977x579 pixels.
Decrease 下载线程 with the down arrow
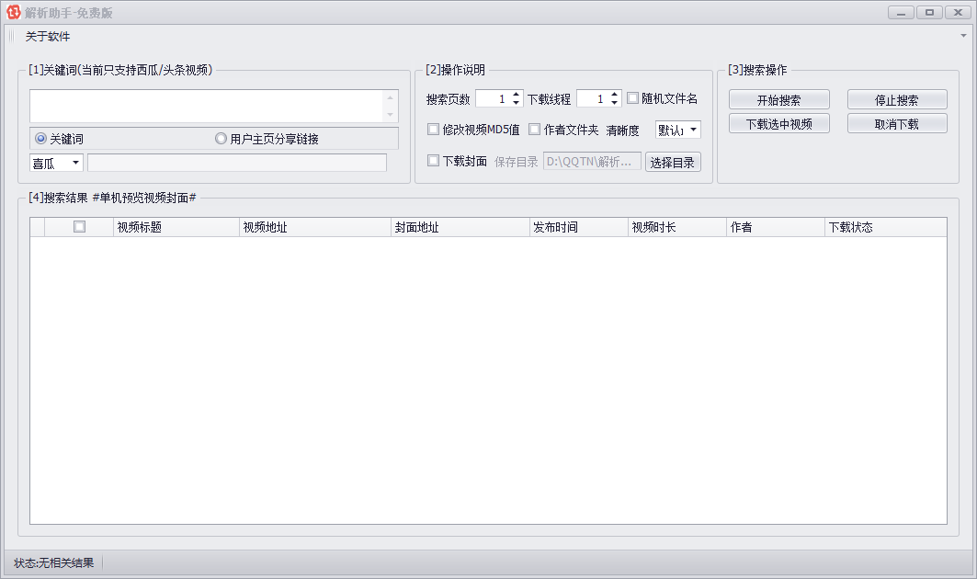[x=614, y=102]
